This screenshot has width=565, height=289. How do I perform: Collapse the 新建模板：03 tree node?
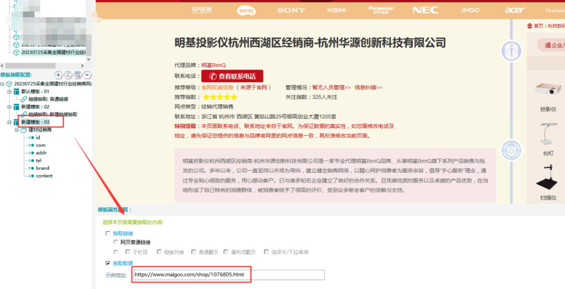tap(9, 123)
